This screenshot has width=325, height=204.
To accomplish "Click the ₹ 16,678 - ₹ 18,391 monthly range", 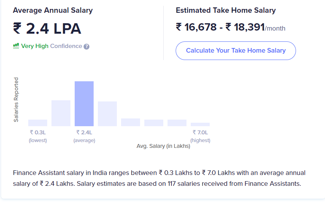I will pyautogui.click(x=231, y=27).
